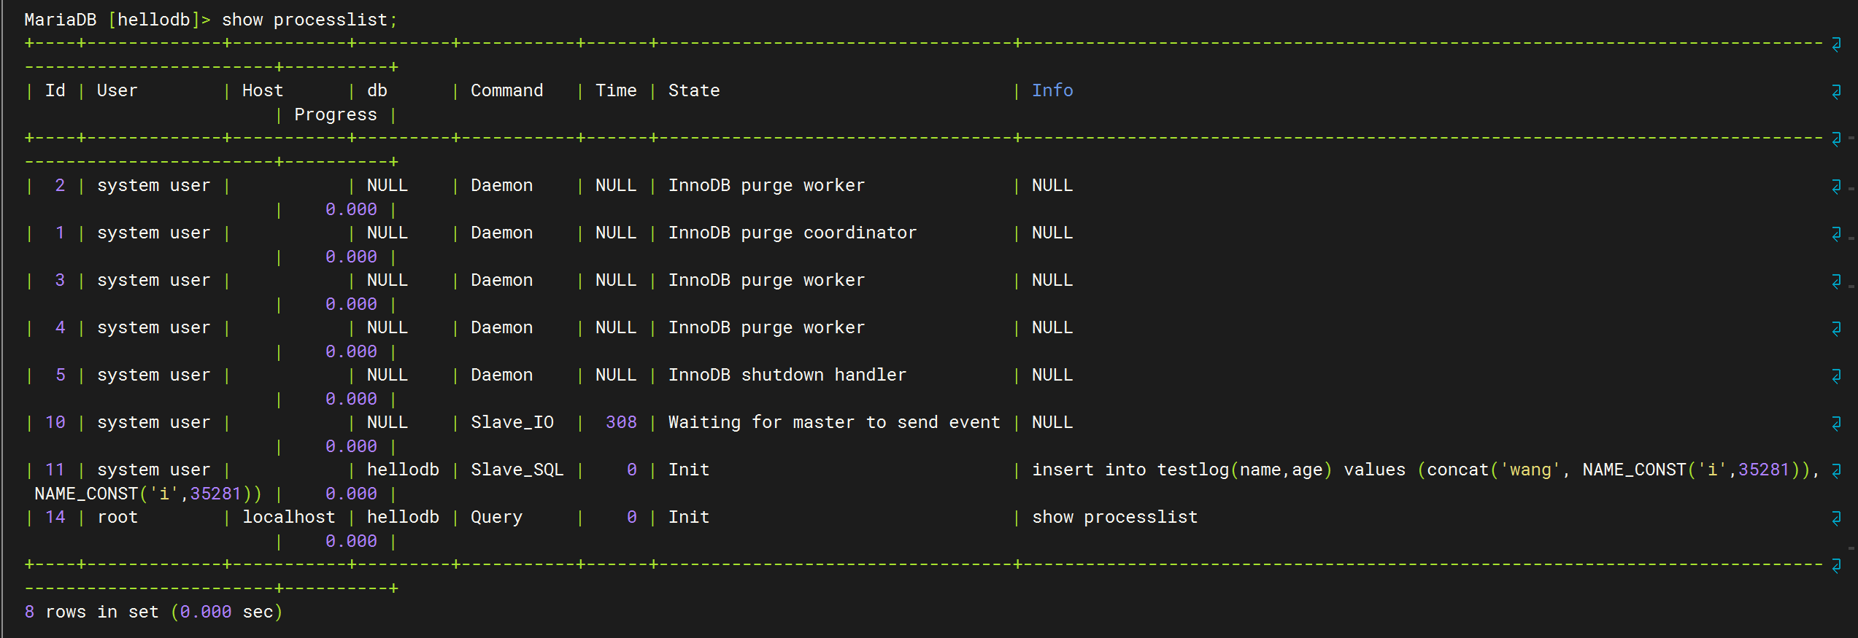Image resolution: width=1858 pixels, height=638 pixels.
Task: Click the Command column header text
Action: [506, 90]
